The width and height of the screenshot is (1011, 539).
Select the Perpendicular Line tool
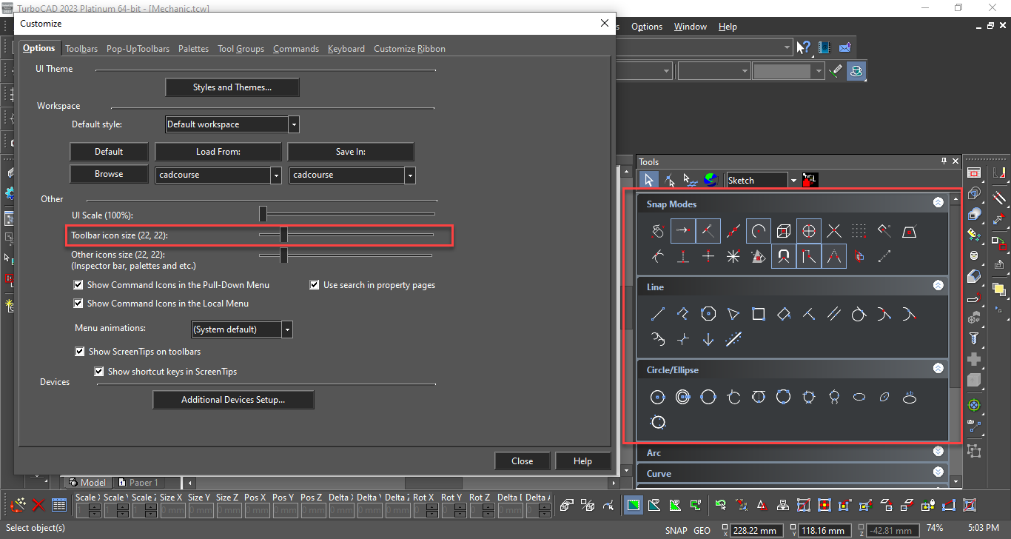[809, 314]
